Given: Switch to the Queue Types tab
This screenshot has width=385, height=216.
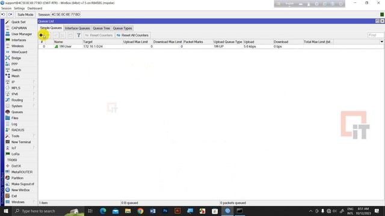Looking at the screenshot, I should [x=122, y=28].
